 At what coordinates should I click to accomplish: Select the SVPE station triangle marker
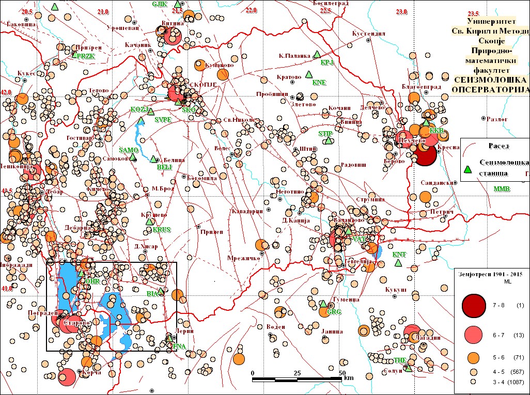pyautogui.click(x=141, y=121)
